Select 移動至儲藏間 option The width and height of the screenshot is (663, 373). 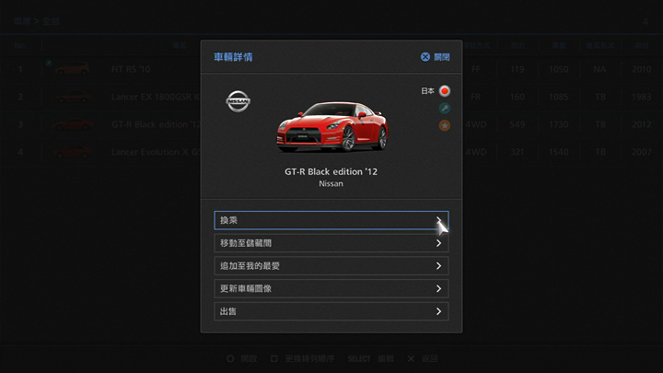[x=331, y=243]
